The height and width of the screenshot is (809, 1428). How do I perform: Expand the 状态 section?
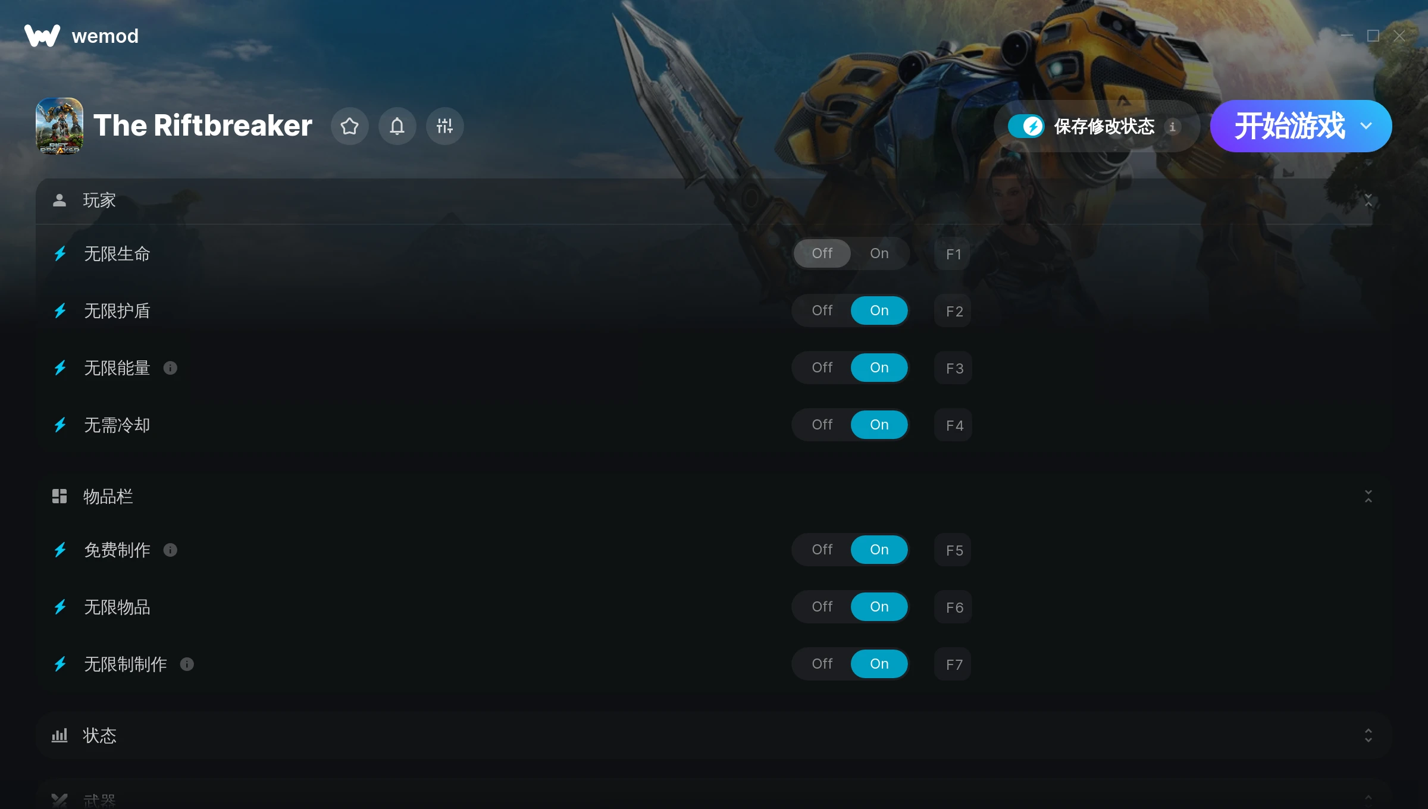pos(1368,736)
